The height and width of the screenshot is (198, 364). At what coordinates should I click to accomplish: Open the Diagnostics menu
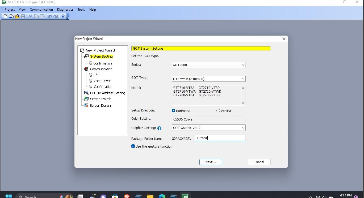tap(65, 10)
